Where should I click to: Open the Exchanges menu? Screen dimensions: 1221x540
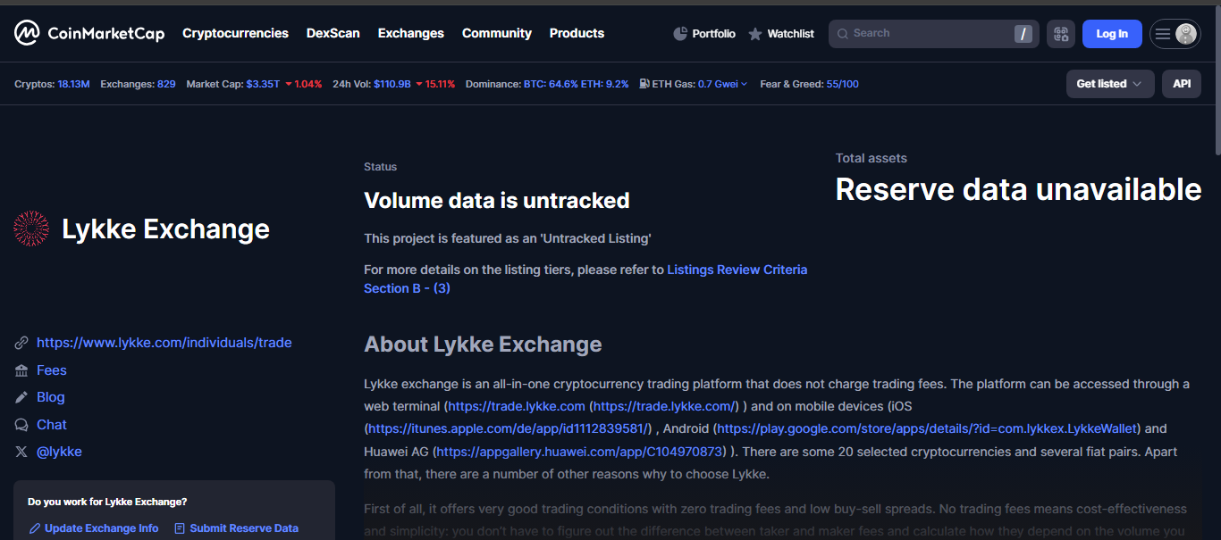411,33
